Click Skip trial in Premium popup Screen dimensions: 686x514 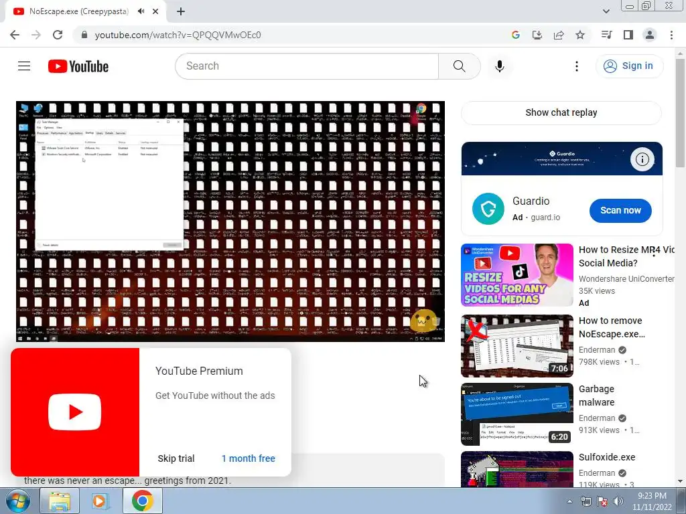tap(176, 458)
